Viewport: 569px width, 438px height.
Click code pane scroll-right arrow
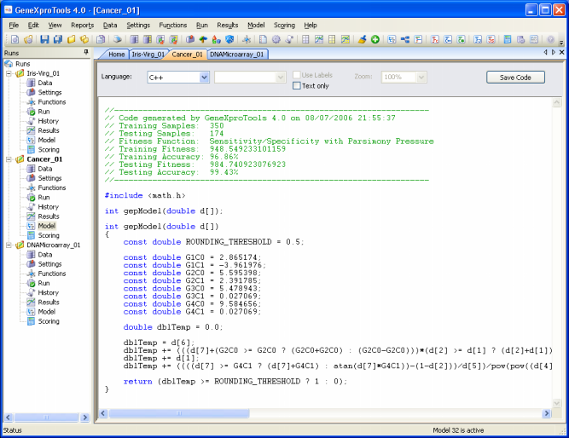(547, 413)
